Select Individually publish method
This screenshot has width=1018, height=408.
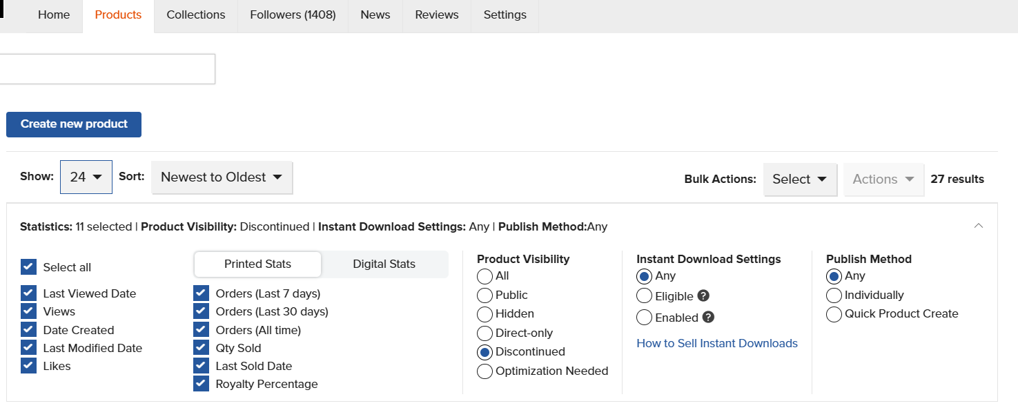pyautogui.click(x=834, y=295)
